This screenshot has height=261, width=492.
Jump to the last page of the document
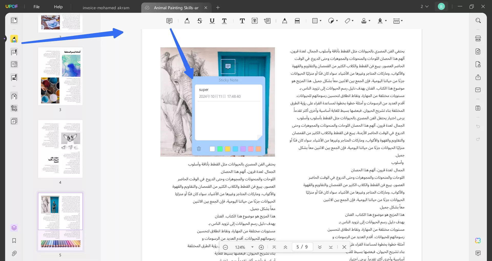click(x=331, y=247)
